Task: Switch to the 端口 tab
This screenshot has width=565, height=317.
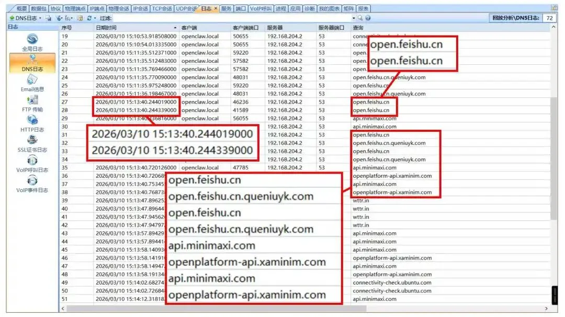Action: (240, 8)
